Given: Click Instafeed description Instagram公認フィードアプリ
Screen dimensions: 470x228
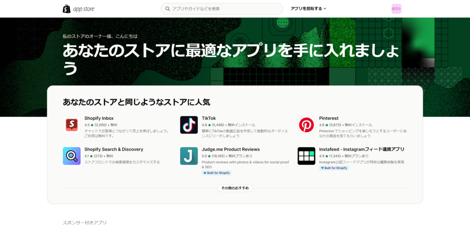Looking at the screenshot, I should 362,162.
